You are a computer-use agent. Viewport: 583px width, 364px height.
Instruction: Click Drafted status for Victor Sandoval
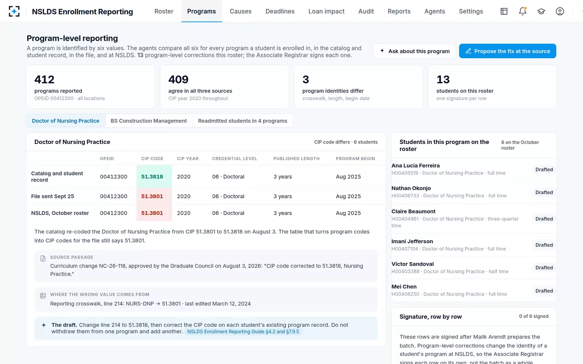pyautogui.click(x=544, y=268)
